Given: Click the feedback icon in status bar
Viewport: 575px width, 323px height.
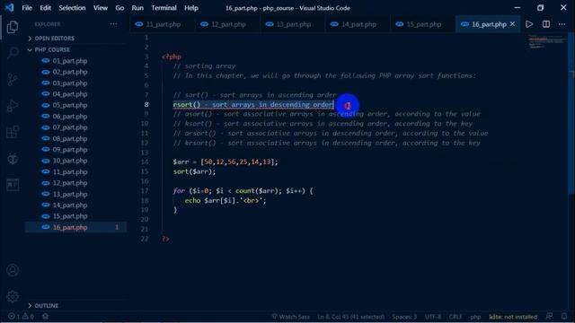Looking at the screenshot, I should tap(549, 317).
